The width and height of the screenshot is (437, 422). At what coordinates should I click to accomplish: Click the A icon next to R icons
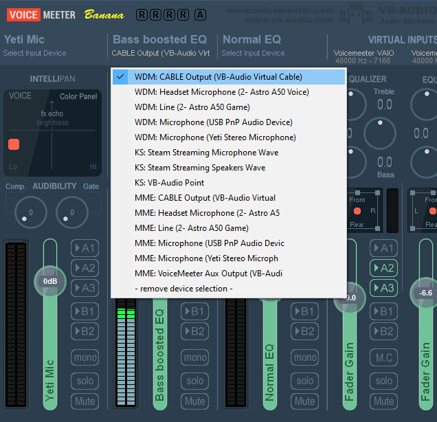pos(200,14)
